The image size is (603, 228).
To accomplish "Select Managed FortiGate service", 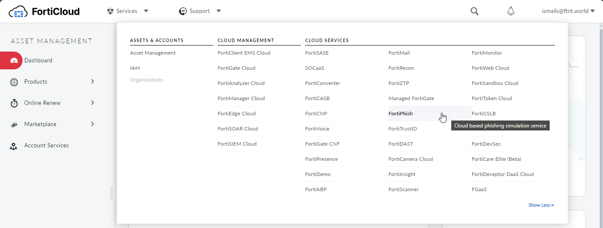I will pos(411,98).
